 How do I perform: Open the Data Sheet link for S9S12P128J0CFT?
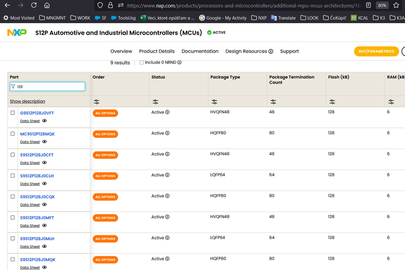tap(30, 163)
